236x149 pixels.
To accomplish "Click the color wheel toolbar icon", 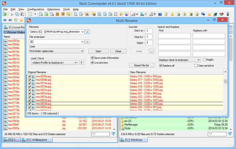I will [127, 14].
